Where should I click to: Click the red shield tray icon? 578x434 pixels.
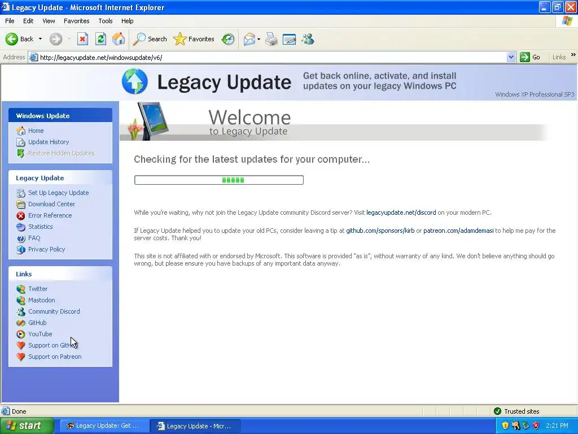[536, 426]
